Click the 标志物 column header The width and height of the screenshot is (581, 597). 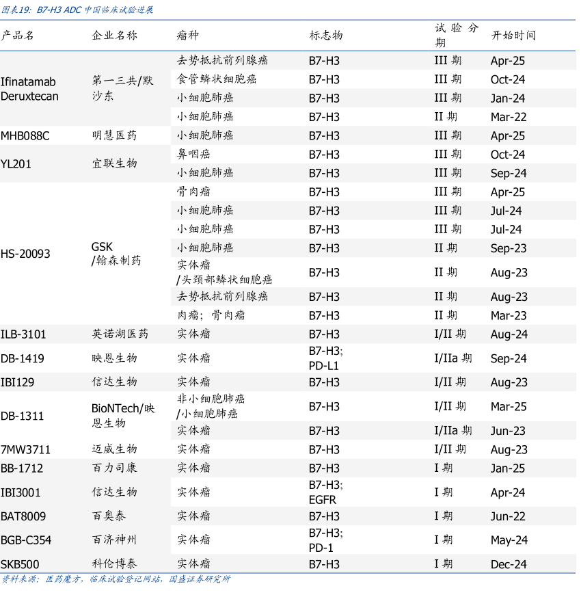point(325,36)
